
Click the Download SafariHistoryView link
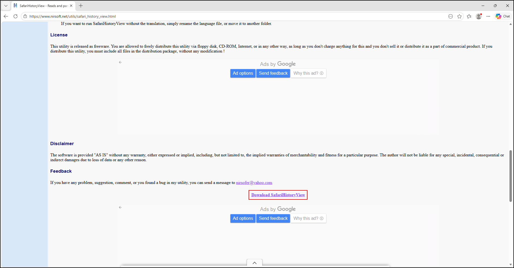[x=278, y=195]
